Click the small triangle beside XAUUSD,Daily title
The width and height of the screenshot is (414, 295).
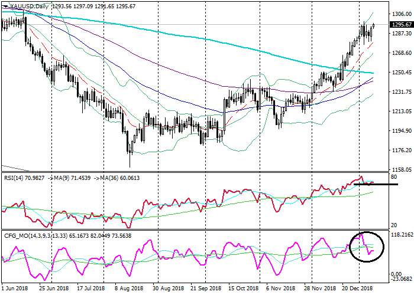pyautogui.click(x=4, y=5)
